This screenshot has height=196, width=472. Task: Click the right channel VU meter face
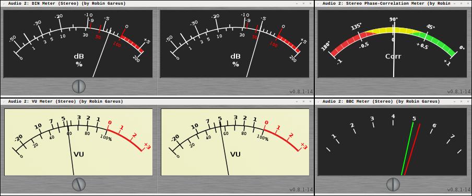[235, 142]
